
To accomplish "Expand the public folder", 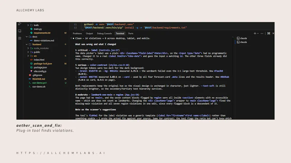I will 28,52.
